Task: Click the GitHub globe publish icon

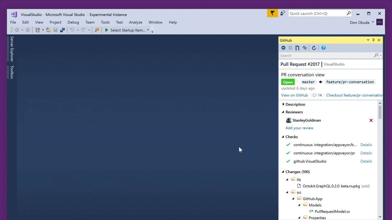Action: click(x=304, y=48)
